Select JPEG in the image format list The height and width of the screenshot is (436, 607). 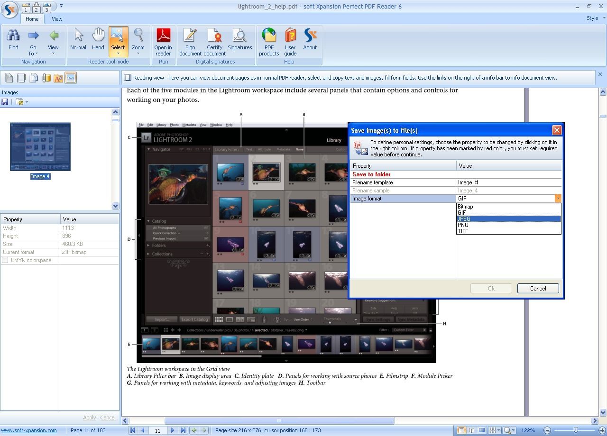pyautogui.click(x=508, y=219)
